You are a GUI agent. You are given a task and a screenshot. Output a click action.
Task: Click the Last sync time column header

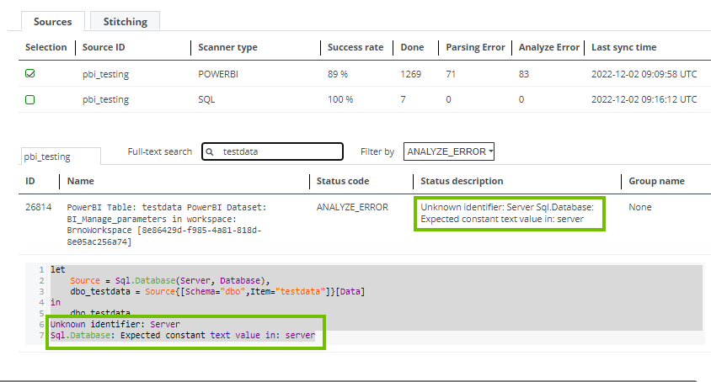tap(624, 47)
